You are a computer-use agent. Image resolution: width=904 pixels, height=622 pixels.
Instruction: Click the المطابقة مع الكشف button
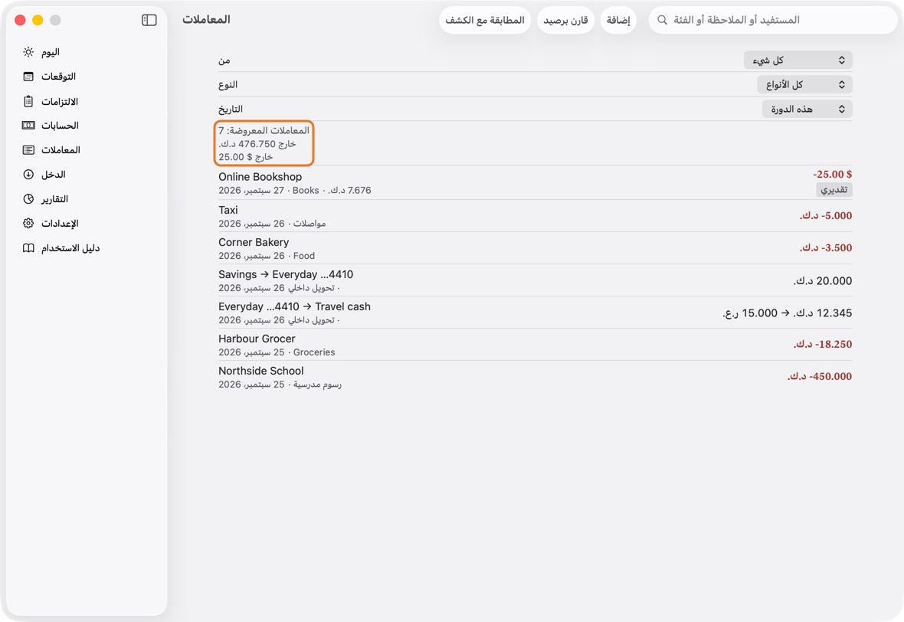(x=485, y=20)
